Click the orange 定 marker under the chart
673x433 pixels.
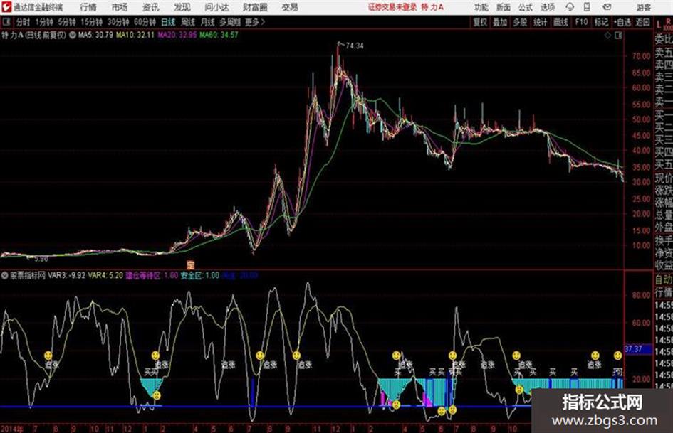pos(191,264)
